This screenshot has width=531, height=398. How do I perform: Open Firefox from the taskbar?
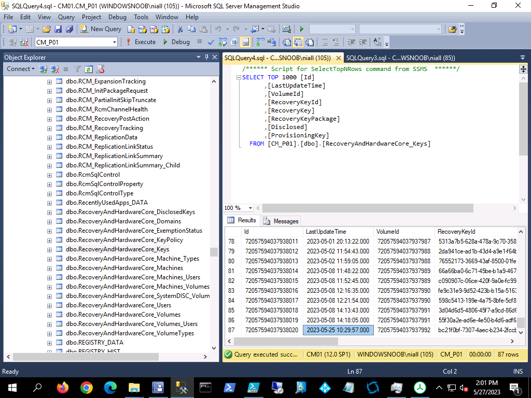pyautogui.click(x=62, y=388)
